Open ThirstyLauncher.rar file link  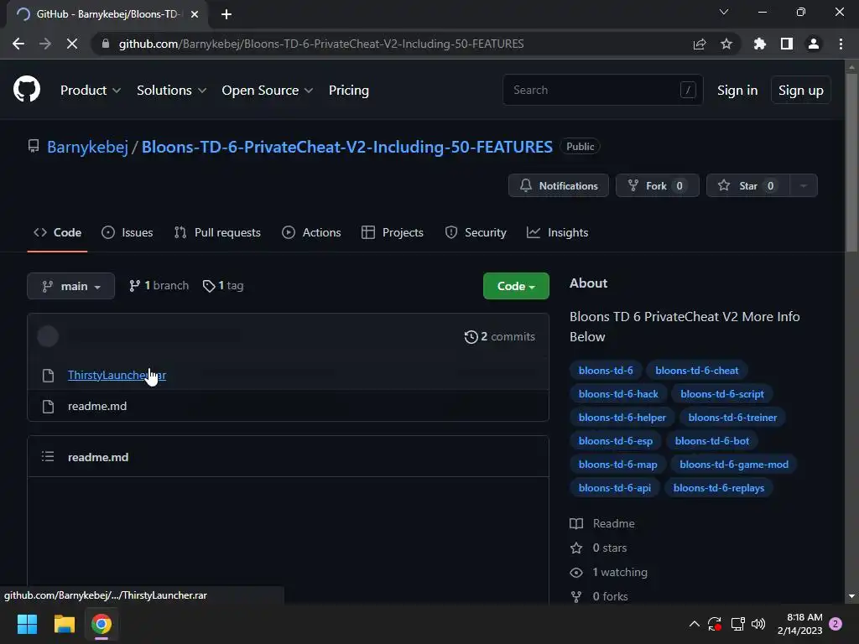point(117,375)
